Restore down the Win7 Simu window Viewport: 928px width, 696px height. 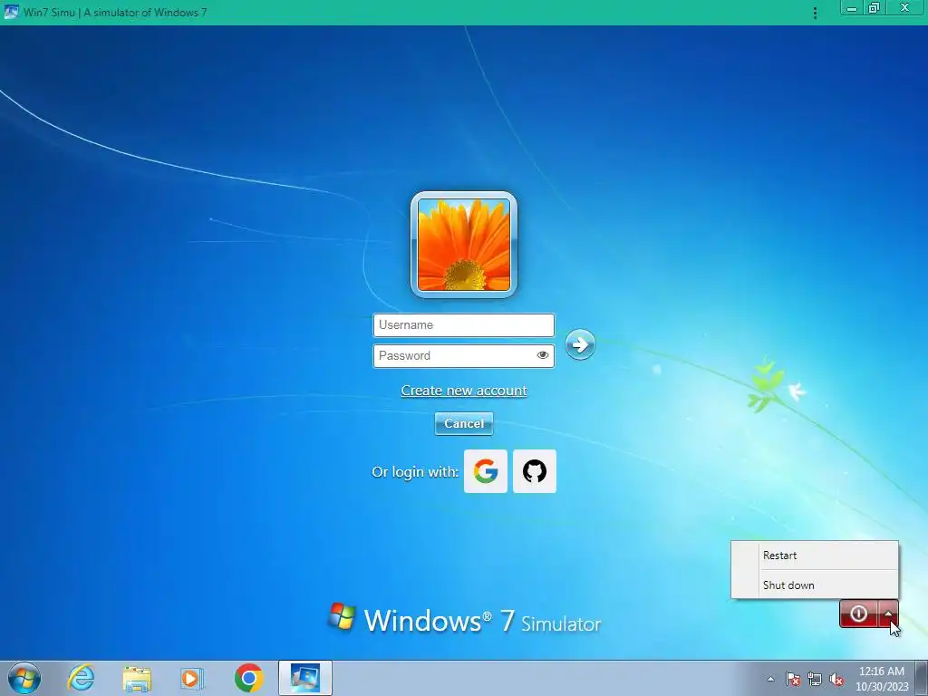[x=875, y=8]
